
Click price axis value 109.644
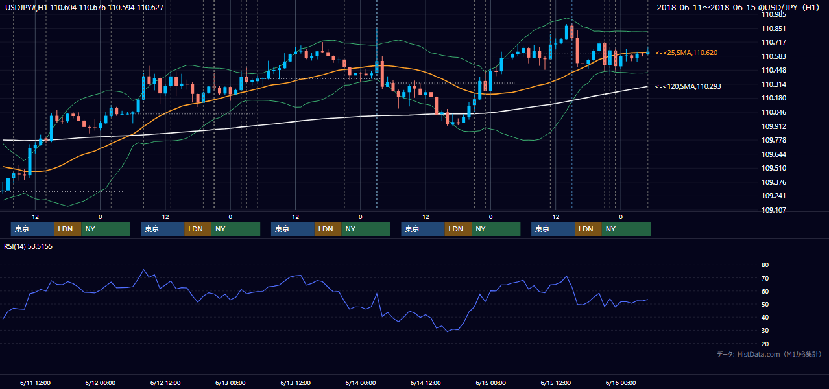773,154
